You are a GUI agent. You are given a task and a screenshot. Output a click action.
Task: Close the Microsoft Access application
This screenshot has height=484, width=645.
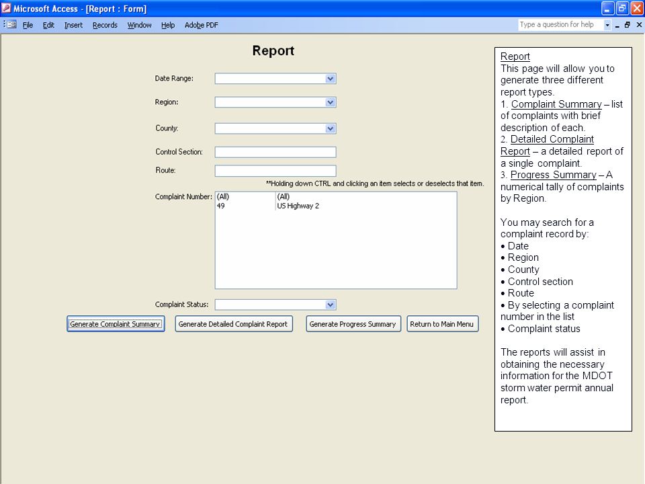tap(637, 8)
